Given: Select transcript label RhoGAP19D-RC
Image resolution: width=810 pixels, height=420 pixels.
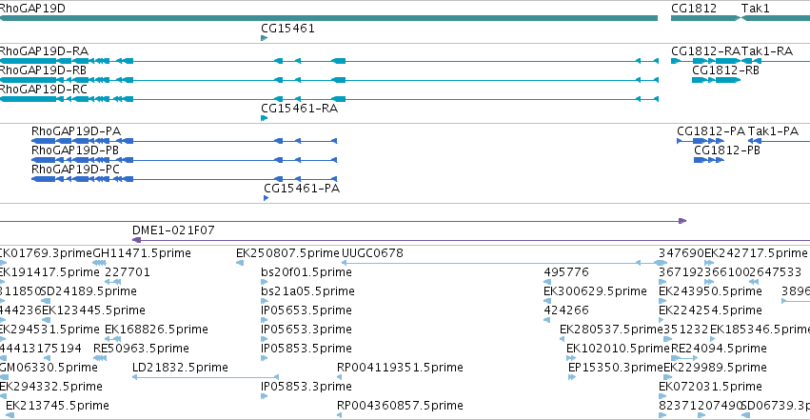Looking at the screenshot, I should pos(44,89).
